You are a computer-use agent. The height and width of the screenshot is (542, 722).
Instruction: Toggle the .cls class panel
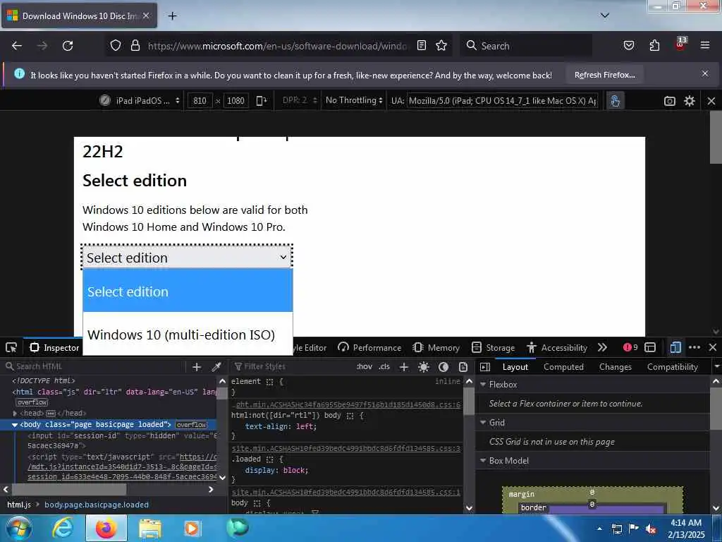point(384,367)
